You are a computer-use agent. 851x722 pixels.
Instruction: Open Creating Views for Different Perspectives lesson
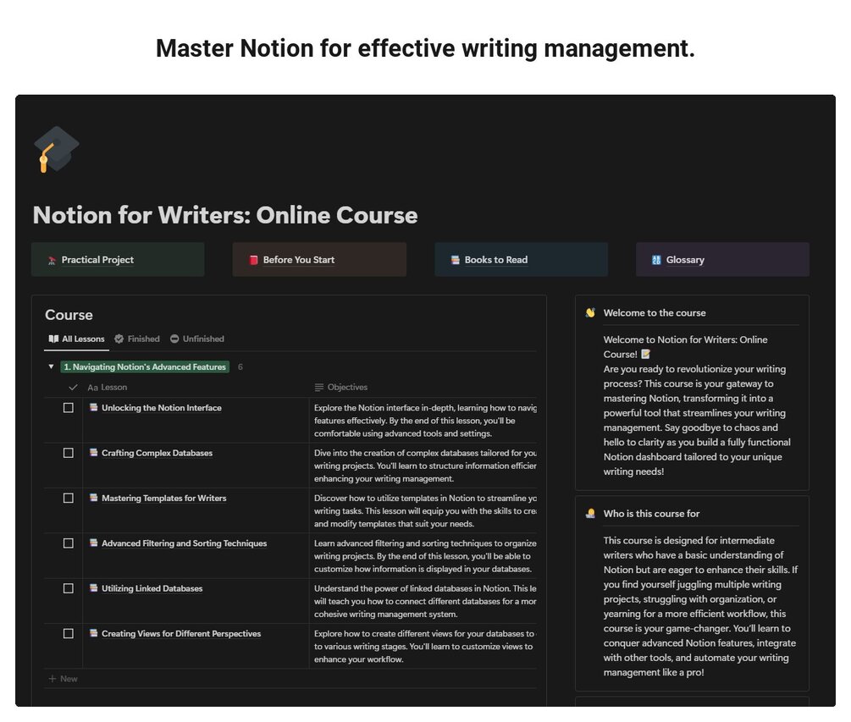coord(181,633)
